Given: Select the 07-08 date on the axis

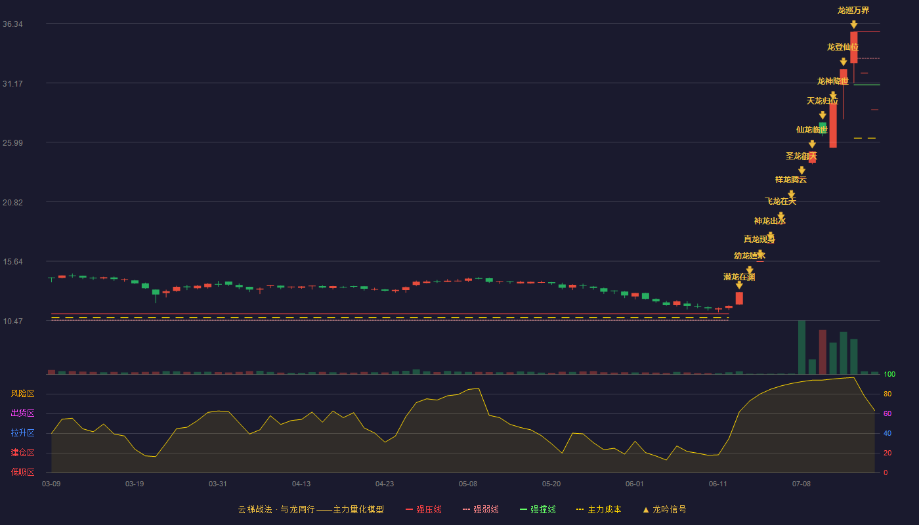Looking at the screenshot, I should tap(801, 484).
